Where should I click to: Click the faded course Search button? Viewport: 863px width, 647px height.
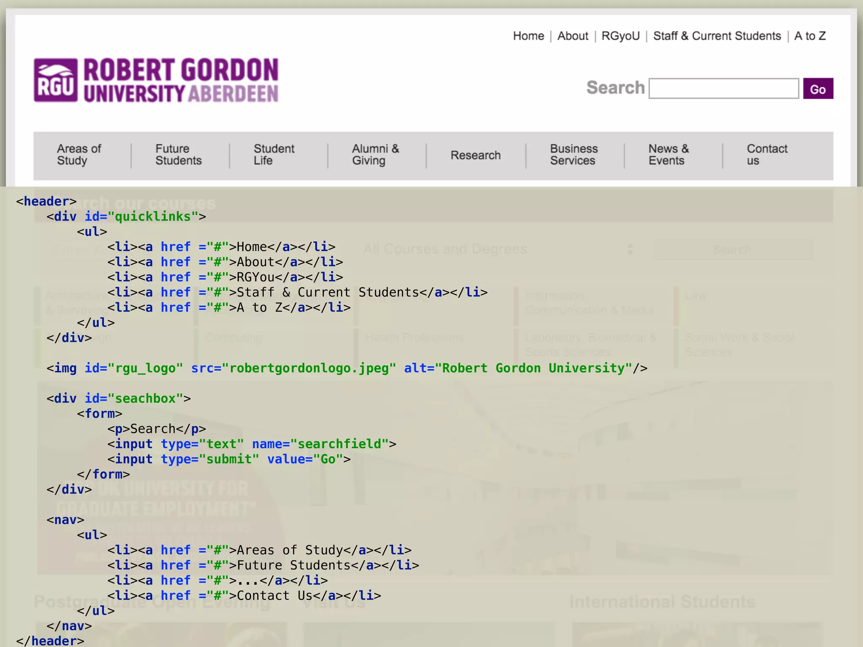(x=732, y=249)
